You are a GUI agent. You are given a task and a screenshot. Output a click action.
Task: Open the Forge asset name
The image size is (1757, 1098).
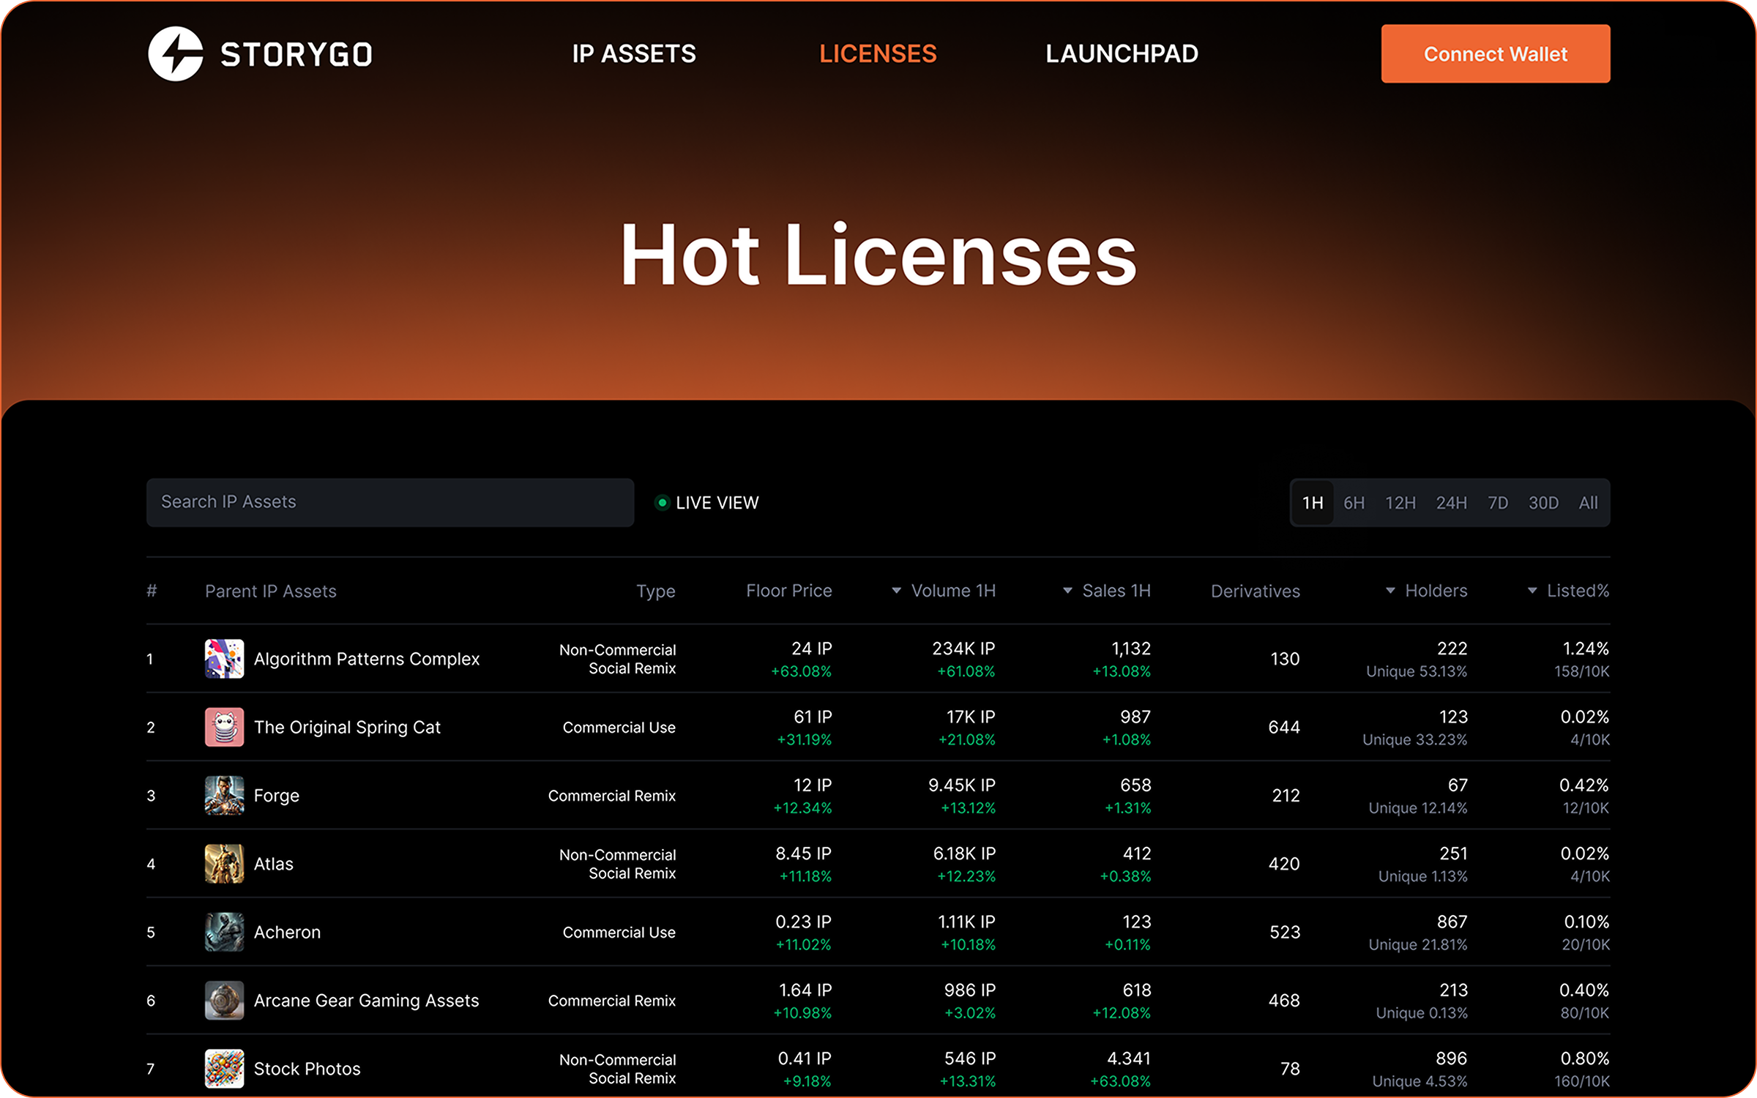[276, 796]
